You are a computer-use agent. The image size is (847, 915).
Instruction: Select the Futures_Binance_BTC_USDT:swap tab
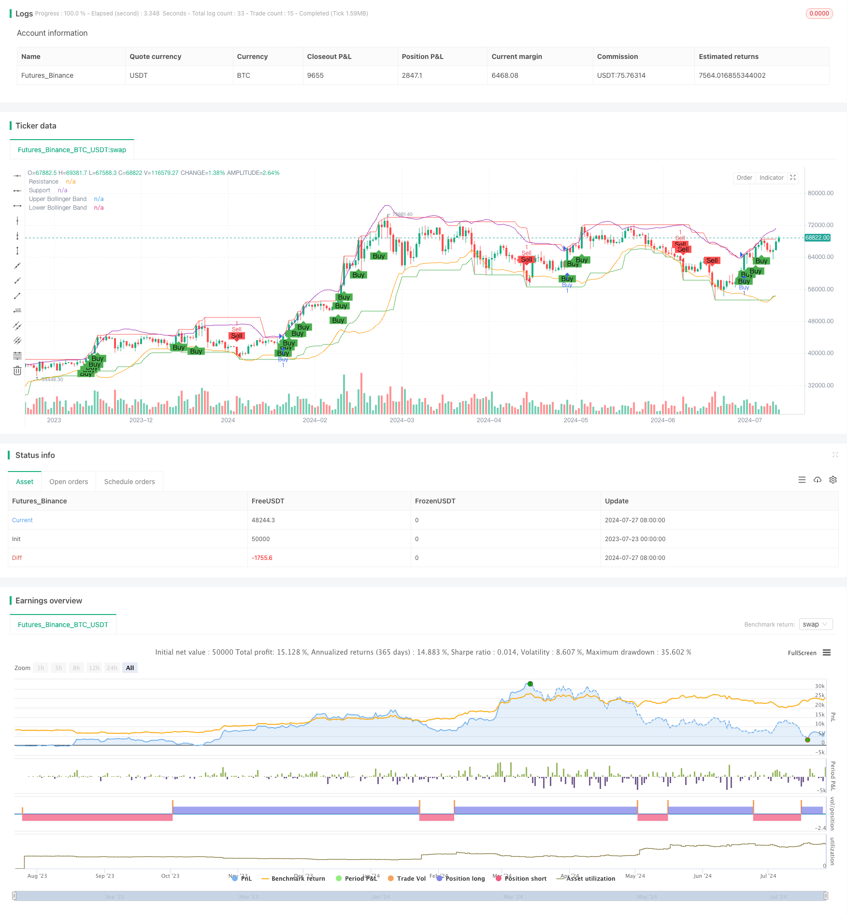pyautogui.click(x=72, y=150)
